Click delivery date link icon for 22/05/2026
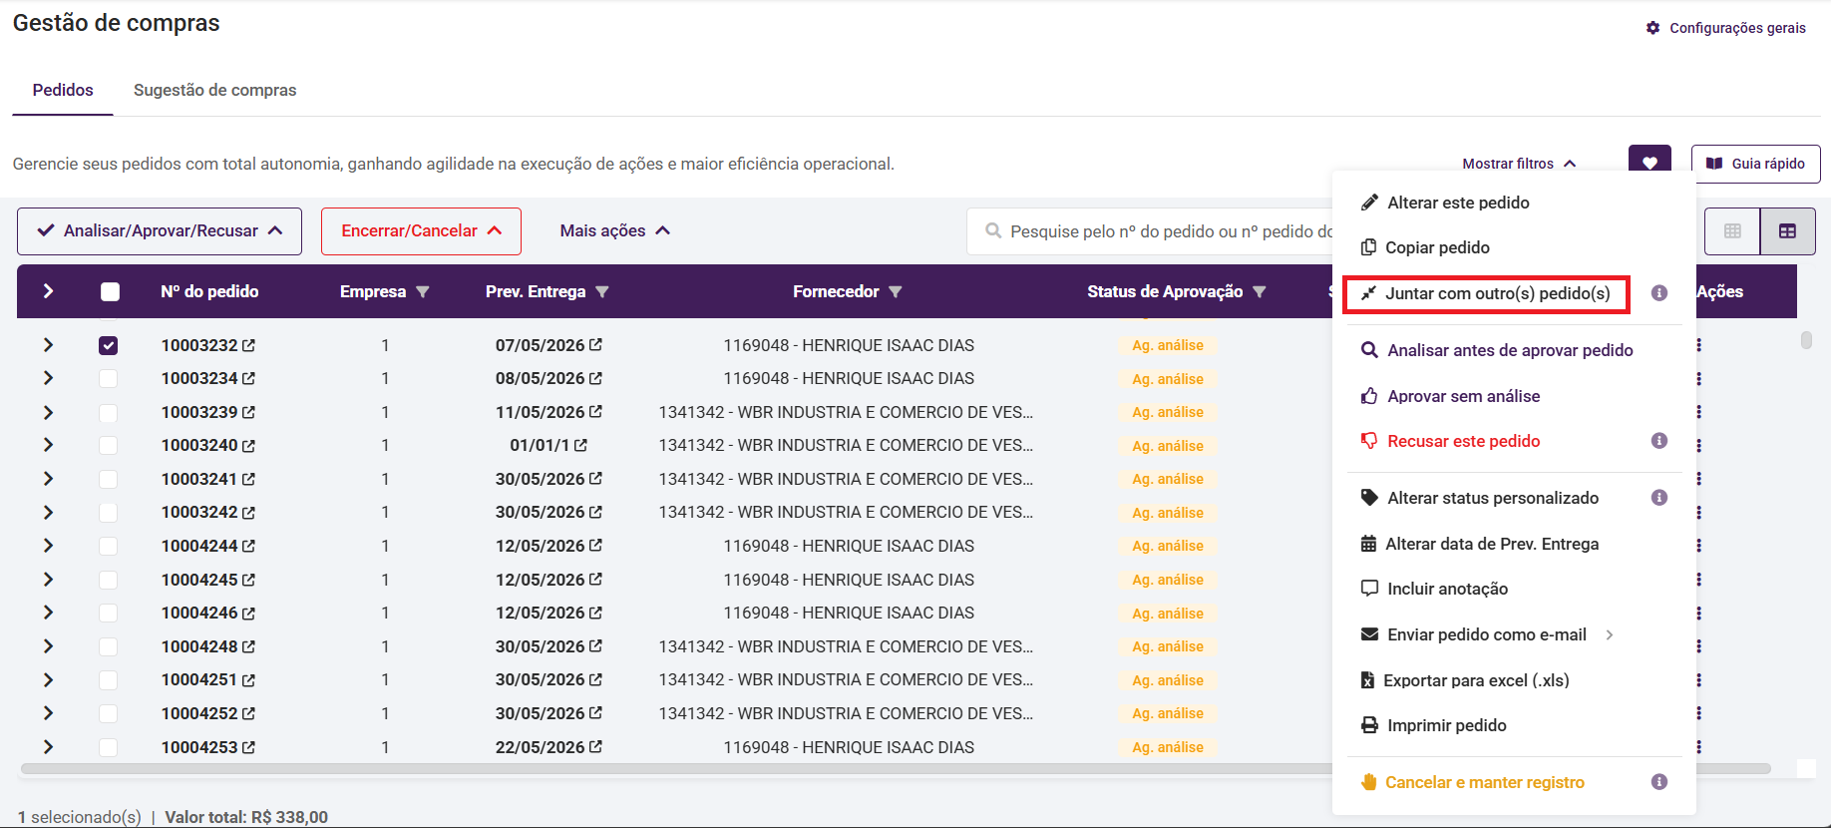Screen dimensions: 1831x828 click(595, 746)
